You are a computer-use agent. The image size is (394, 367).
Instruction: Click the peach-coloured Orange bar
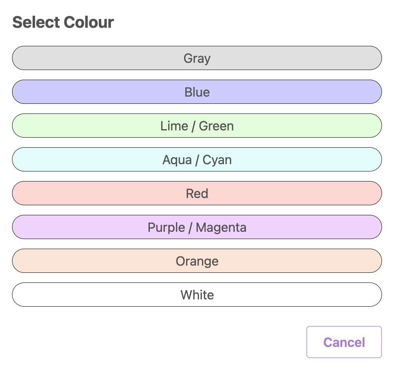point(197,261)
